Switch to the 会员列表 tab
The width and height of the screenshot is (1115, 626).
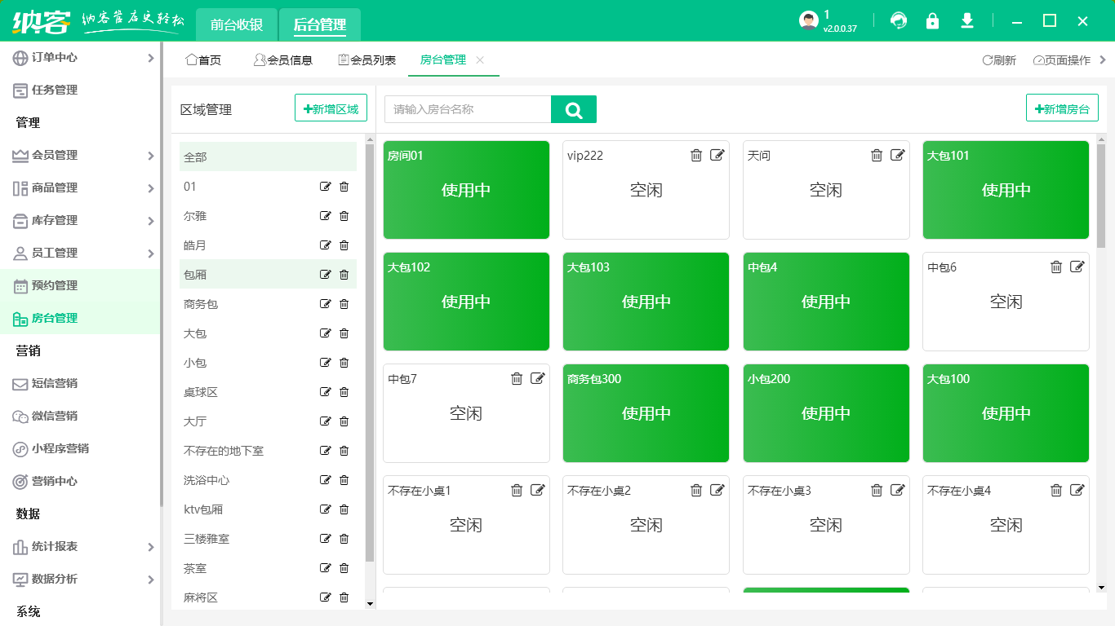[367, 60]
